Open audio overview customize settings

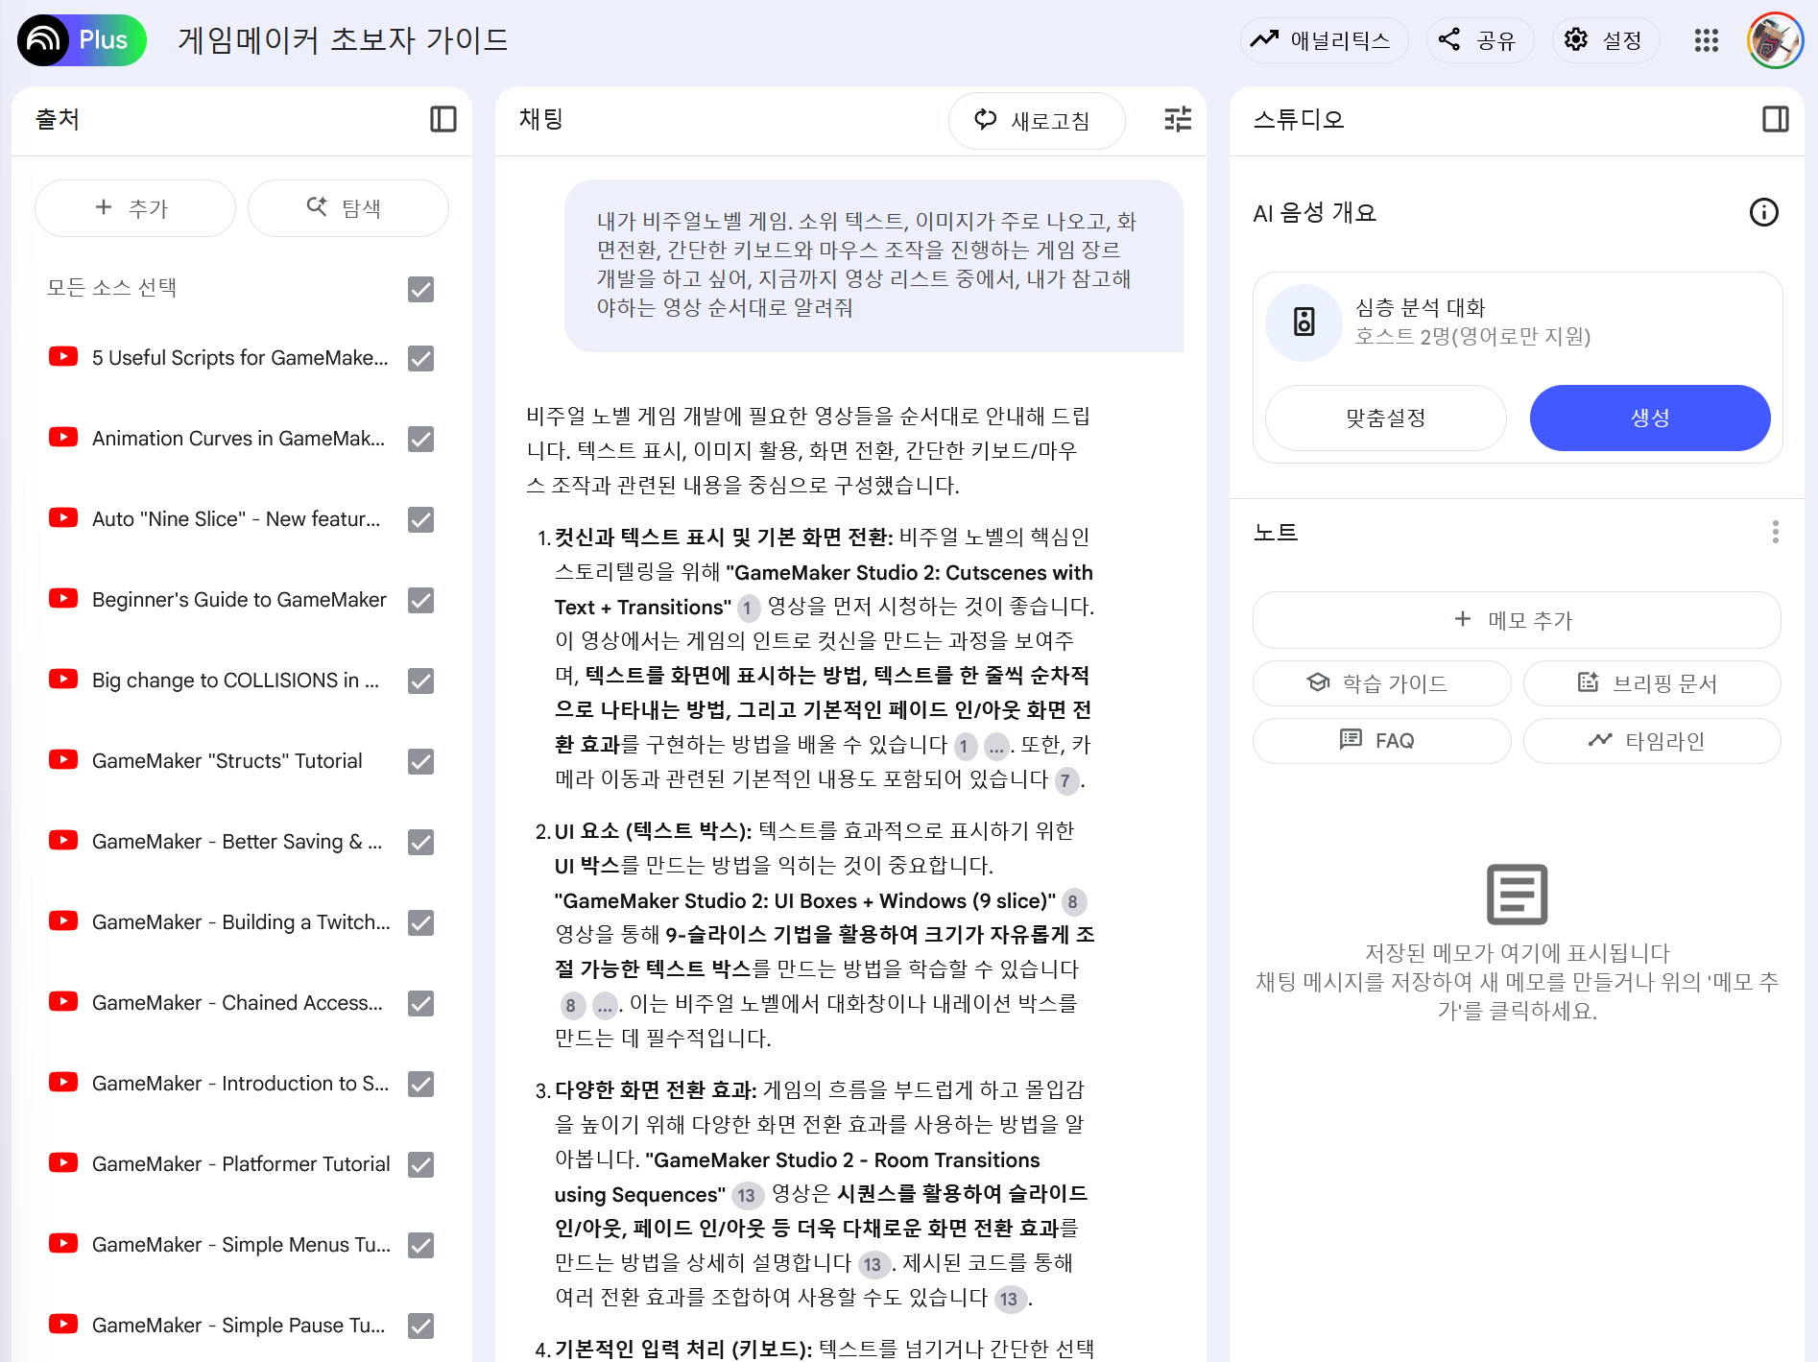pos(1385,418)
